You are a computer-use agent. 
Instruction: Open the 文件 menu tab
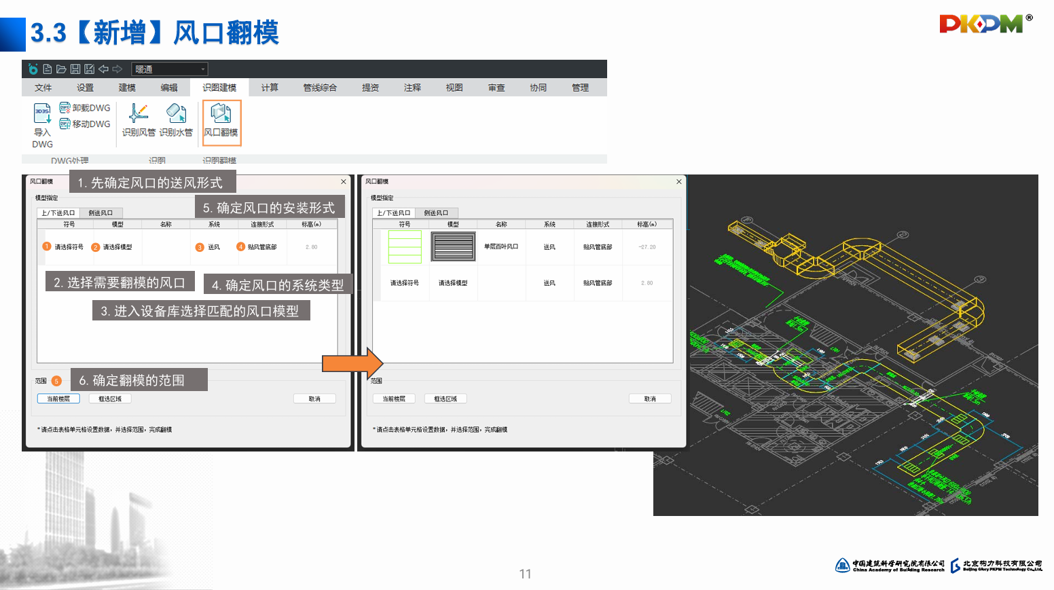tap(43, 88)
